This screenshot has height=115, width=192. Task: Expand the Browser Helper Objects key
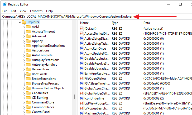click(x=24, y=88)
